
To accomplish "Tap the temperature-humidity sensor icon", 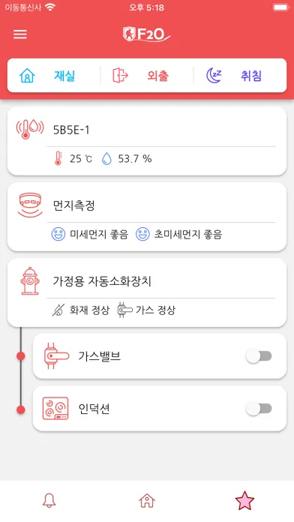I will click(30, 129).
